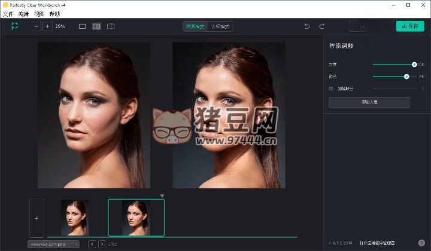Click the help question mark icon
This screenshot has width=431, height=251.
click(x=421, y=243)
